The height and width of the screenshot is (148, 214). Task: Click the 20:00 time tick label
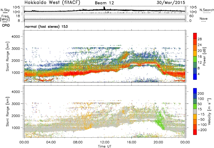(x=158, y=142)
